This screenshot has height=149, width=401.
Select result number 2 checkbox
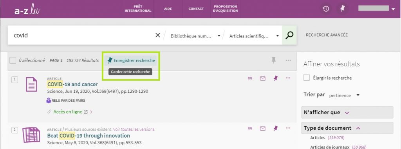click(x=14, y=130)
